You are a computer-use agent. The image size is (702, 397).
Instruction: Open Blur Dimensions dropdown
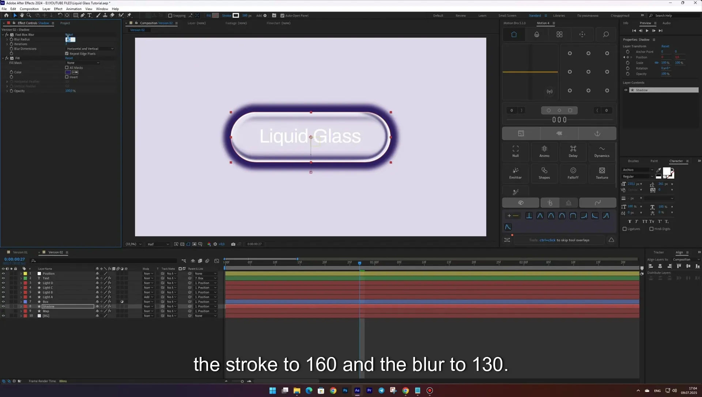coord(90,49)
